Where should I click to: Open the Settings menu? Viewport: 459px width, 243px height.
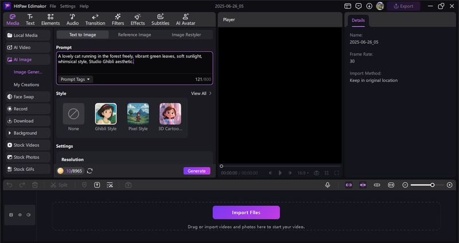68,6
